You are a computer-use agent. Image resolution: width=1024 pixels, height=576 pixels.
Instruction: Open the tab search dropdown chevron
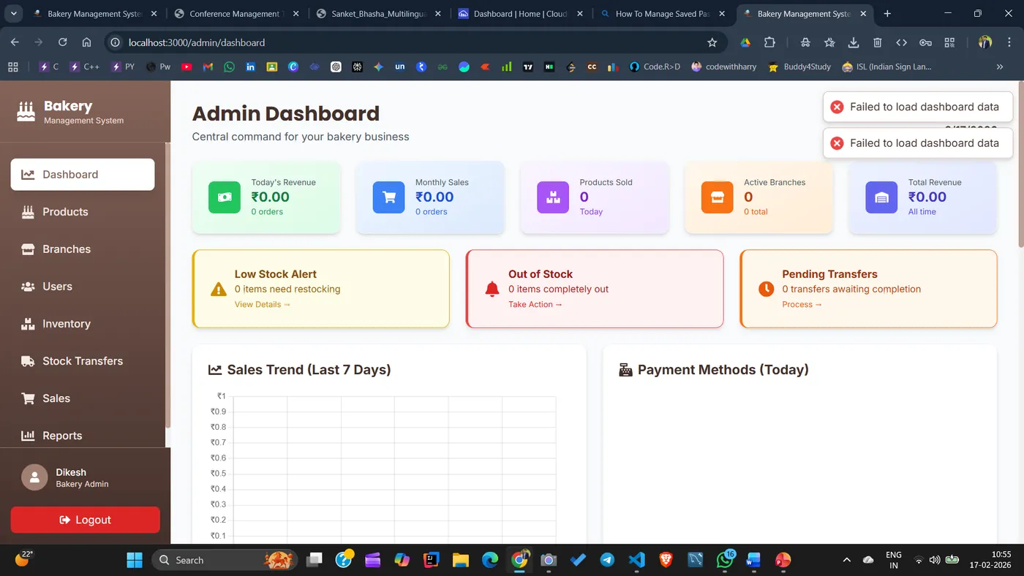pos(13,13)
